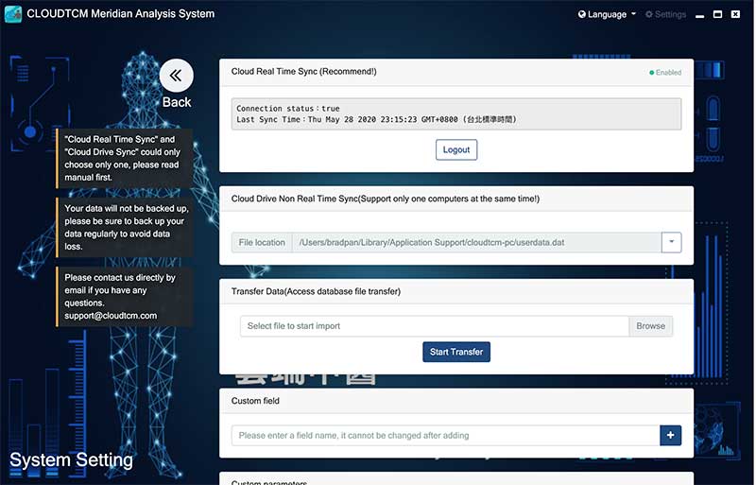The width and height of the screenshot is (756, 485).
Task: Click the CLOUDTCM app logo icon
Action: (x=12, y=14)
